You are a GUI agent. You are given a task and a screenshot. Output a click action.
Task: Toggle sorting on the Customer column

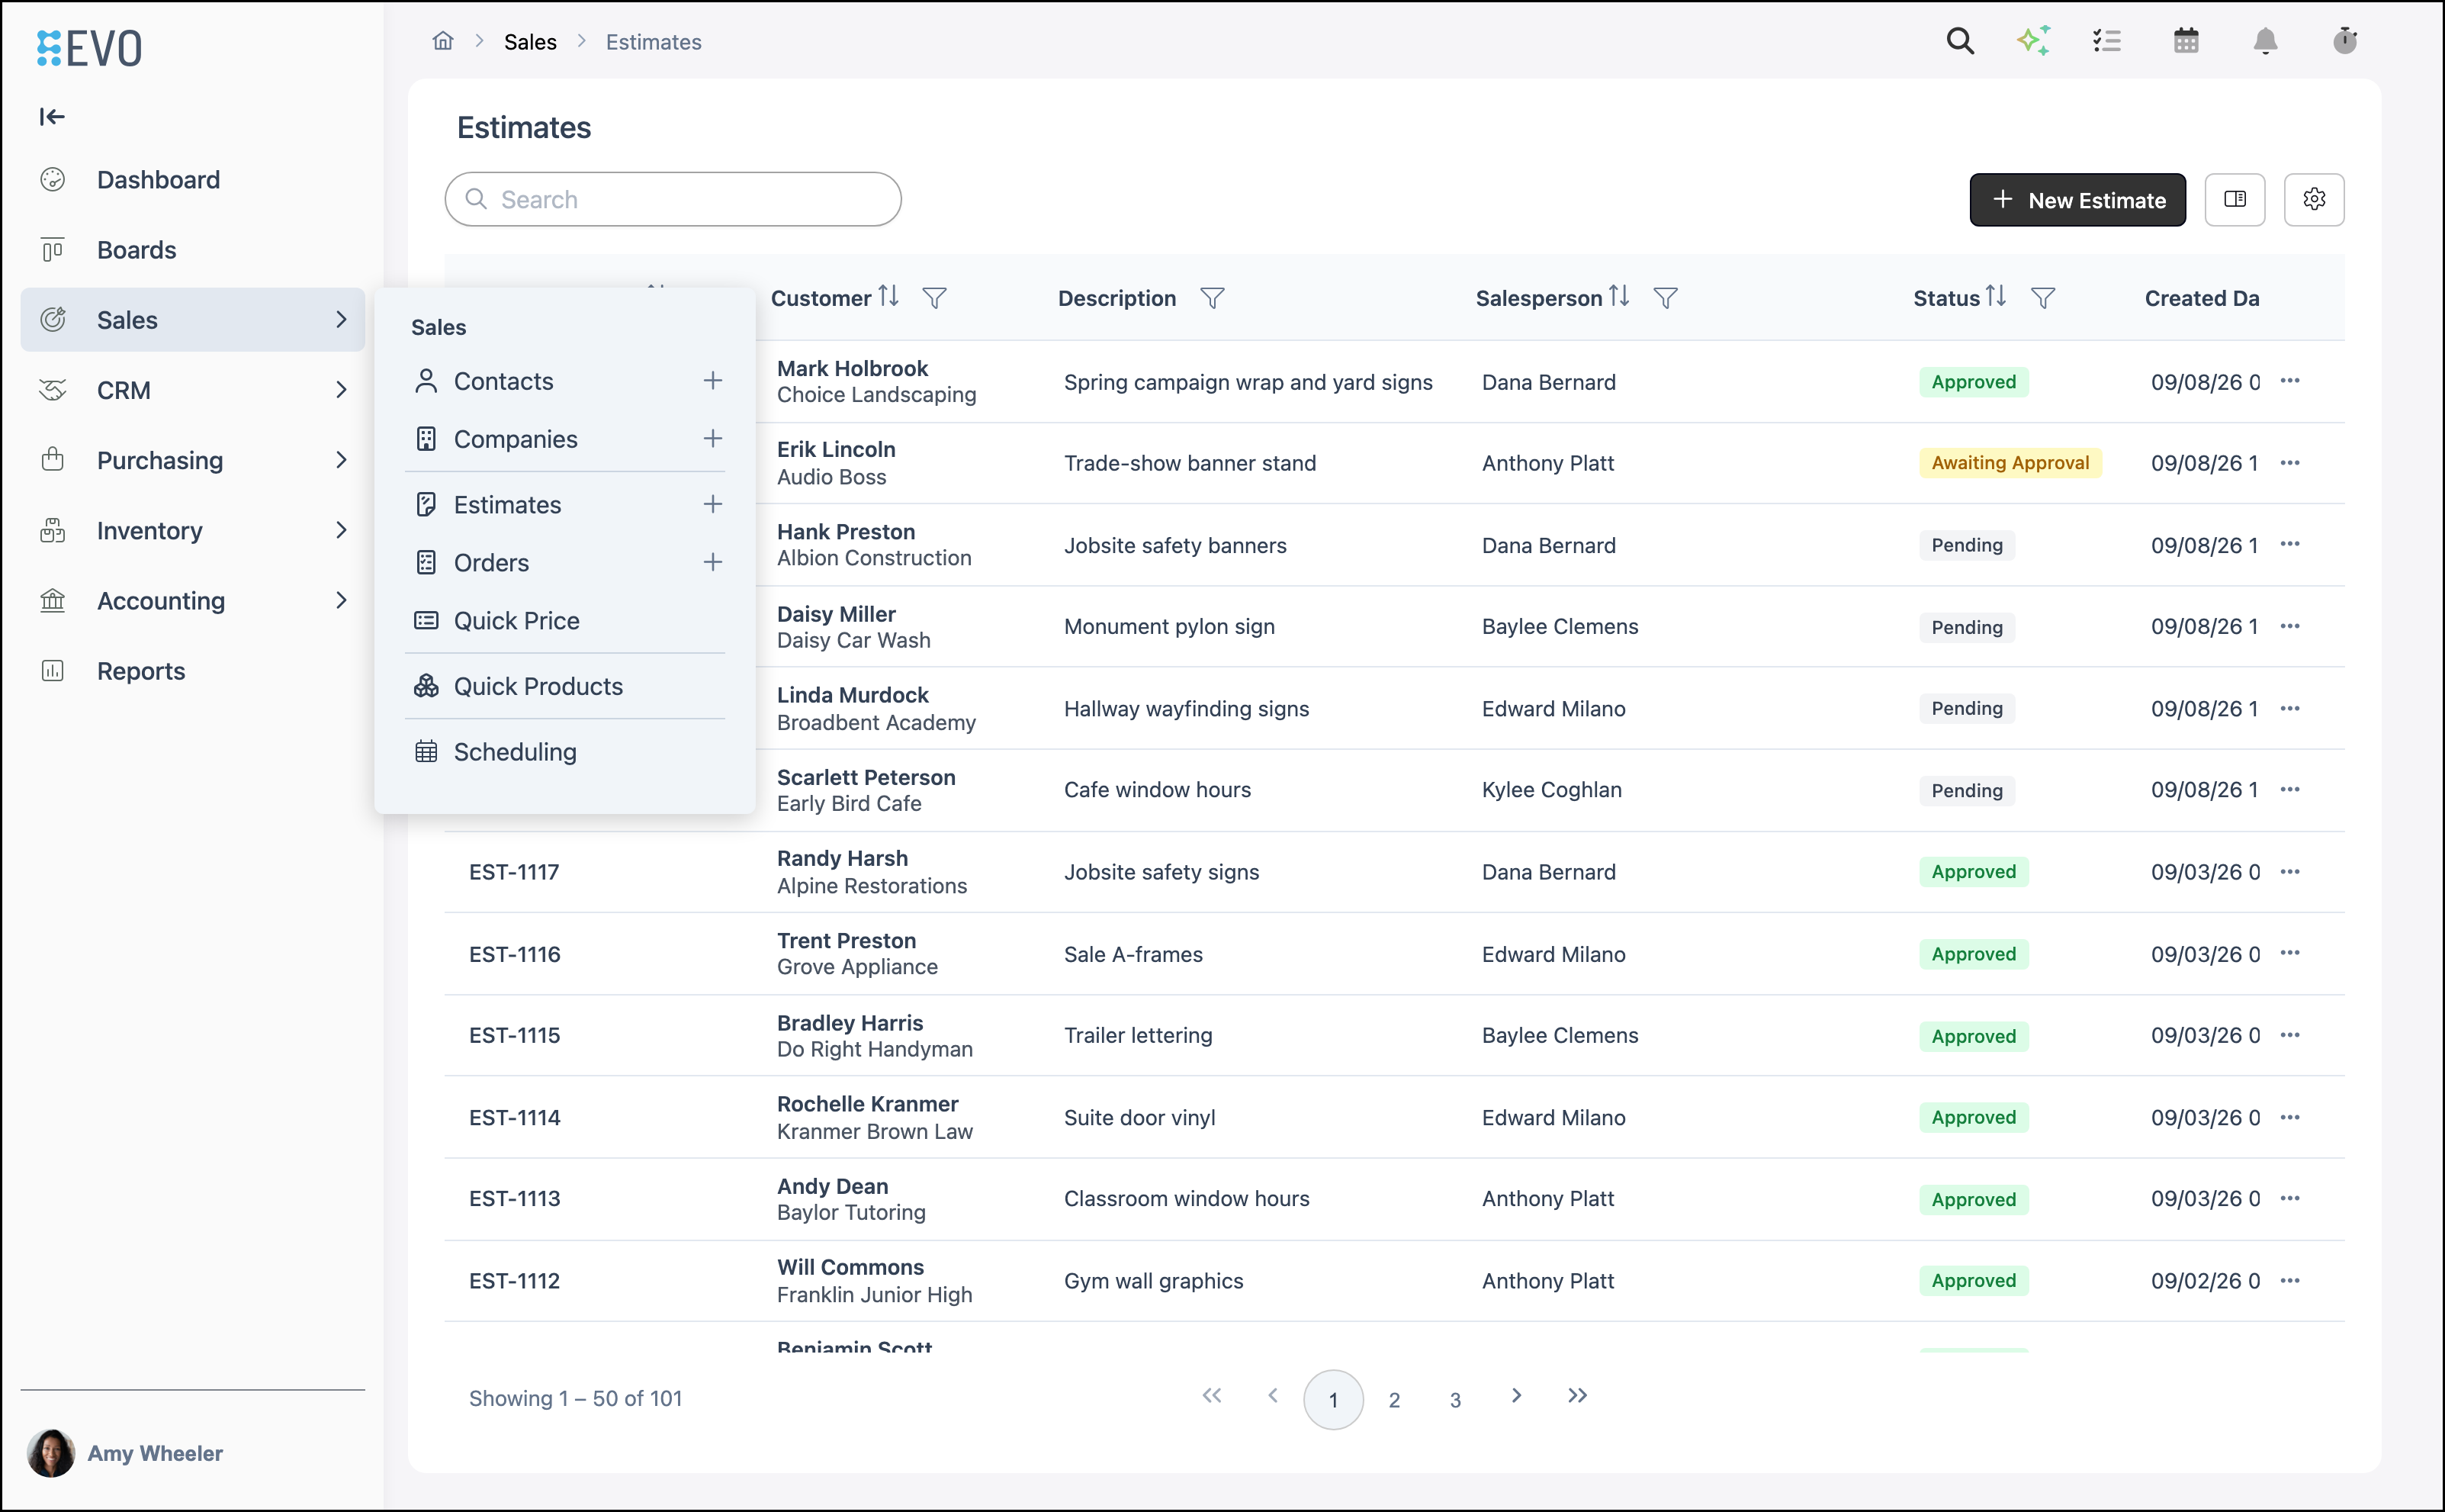[x=888, y=297]
